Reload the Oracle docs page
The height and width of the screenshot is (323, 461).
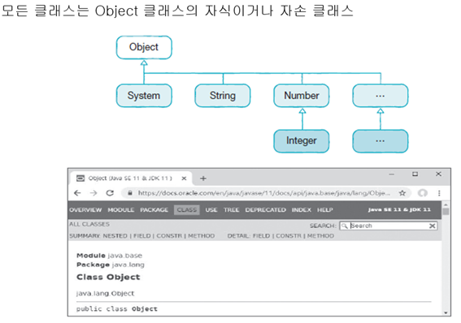coord(110,193)
